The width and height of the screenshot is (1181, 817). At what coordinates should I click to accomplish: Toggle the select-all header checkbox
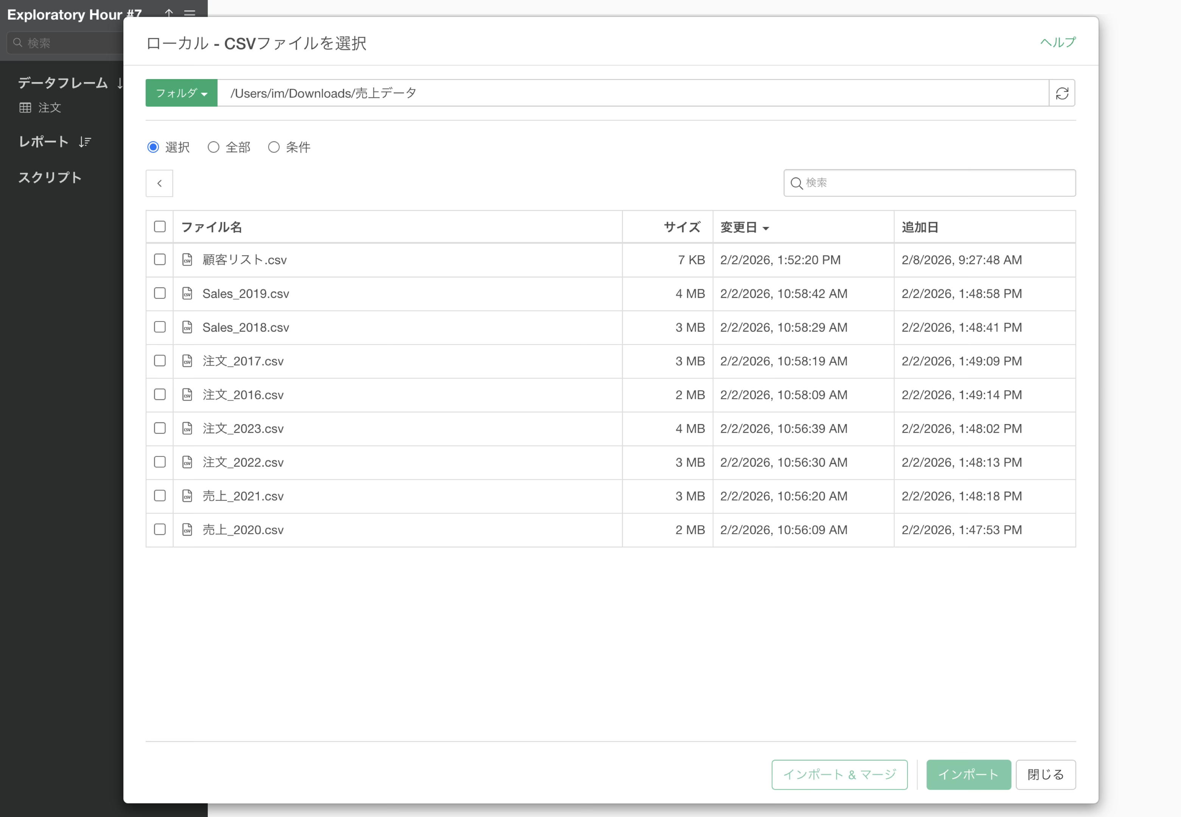(160, 226)
